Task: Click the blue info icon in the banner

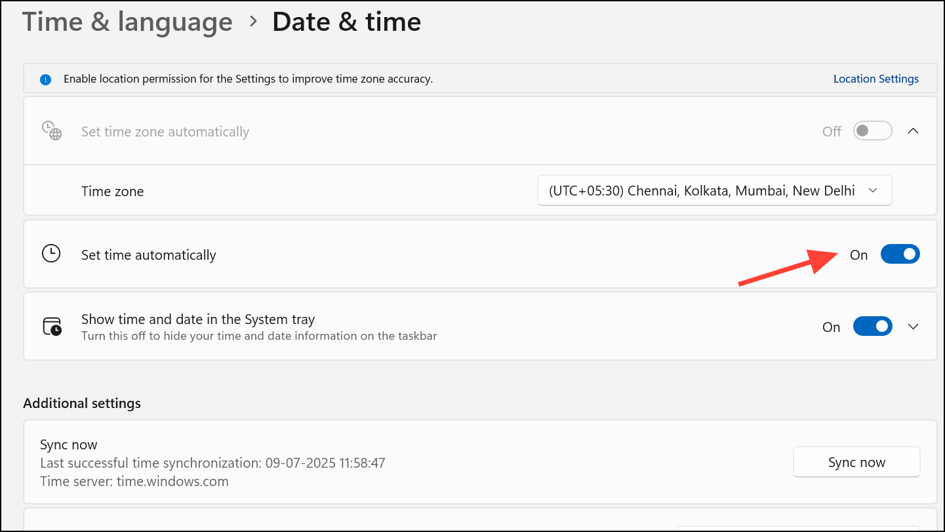Action: pyautogui.click(x=45, y=79)
